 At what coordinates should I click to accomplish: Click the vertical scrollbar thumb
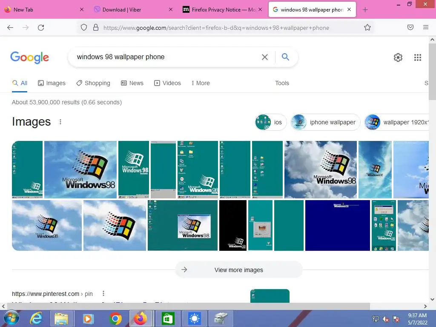(432, 72)
